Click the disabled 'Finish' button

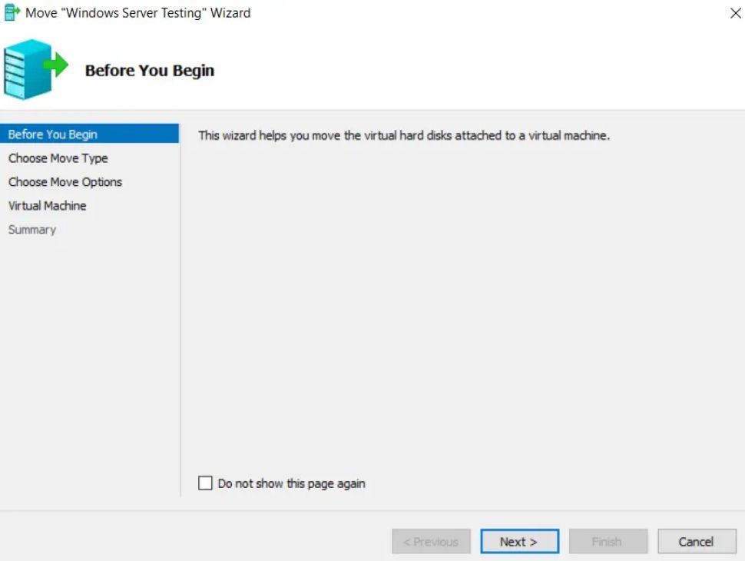tap(608, 542)
